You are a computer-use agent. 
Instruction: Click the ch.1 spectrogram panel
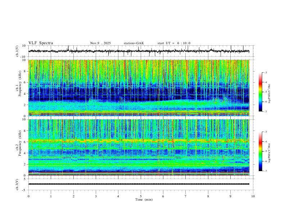pyautogui.click(x=139, y=88)
